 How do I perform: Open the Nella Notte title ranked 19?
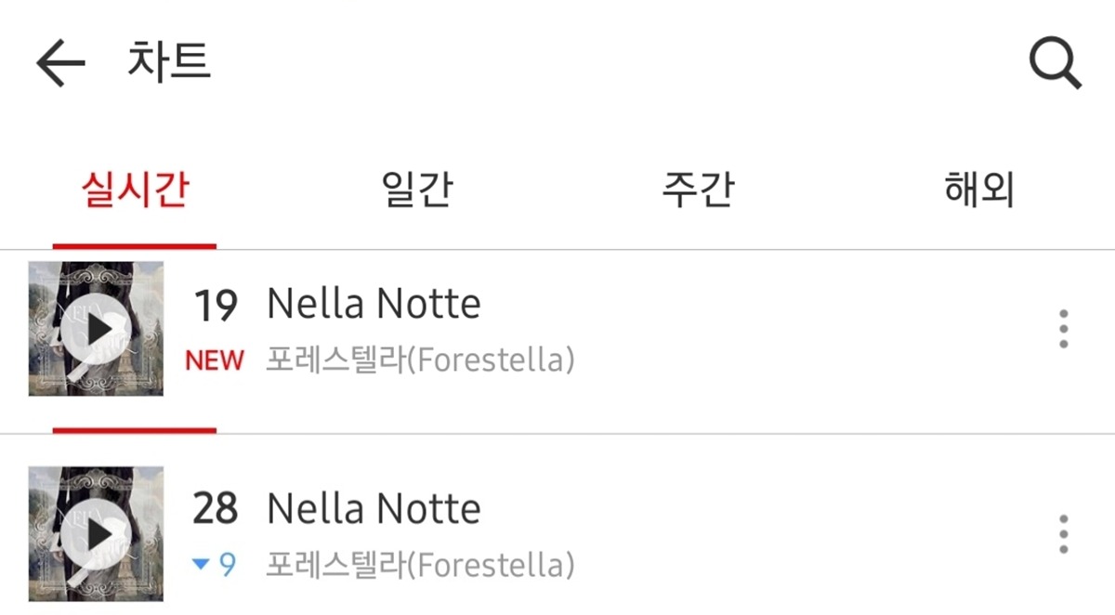click(374, 304)
